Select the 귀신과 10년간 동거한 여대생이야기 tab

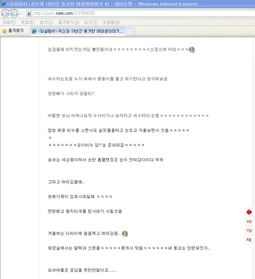pos(78,31)
